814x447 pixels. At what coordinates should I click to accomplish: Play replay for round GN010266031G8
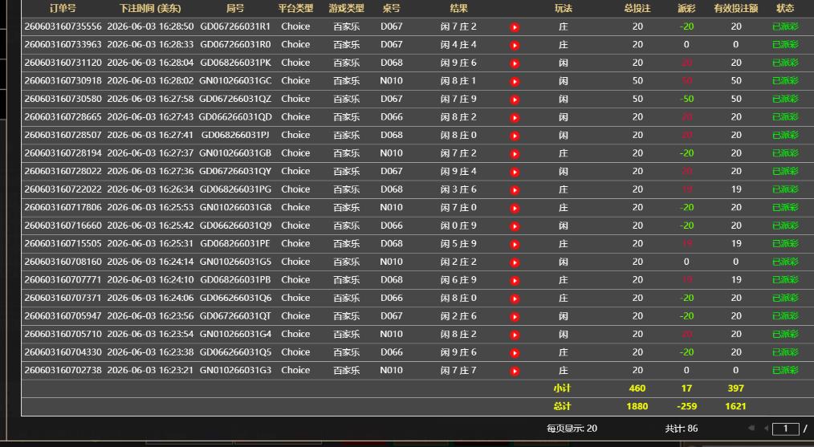click(x=515, y=208)
